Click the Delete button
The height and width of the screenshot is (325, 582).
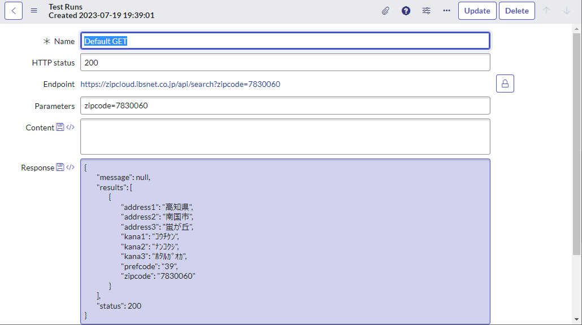point(516,10)
